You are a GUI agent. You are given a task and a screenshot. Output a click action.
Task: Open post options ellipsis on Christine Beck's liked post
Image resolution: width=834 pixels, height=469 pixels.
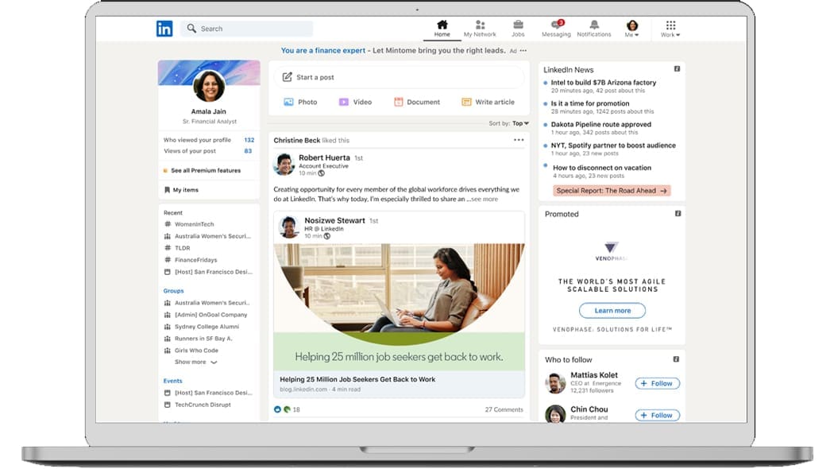[x=519, y=140]
